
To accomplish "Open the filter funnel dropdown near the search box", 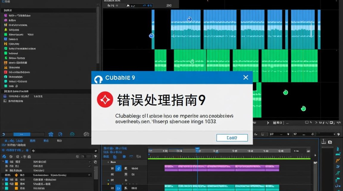I will point(95,156).
